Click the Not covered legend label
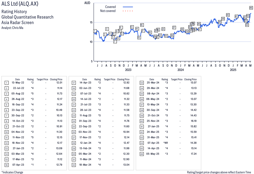Image resolution: width=254 pixels, height=174 pixels. tap(108, 11)
